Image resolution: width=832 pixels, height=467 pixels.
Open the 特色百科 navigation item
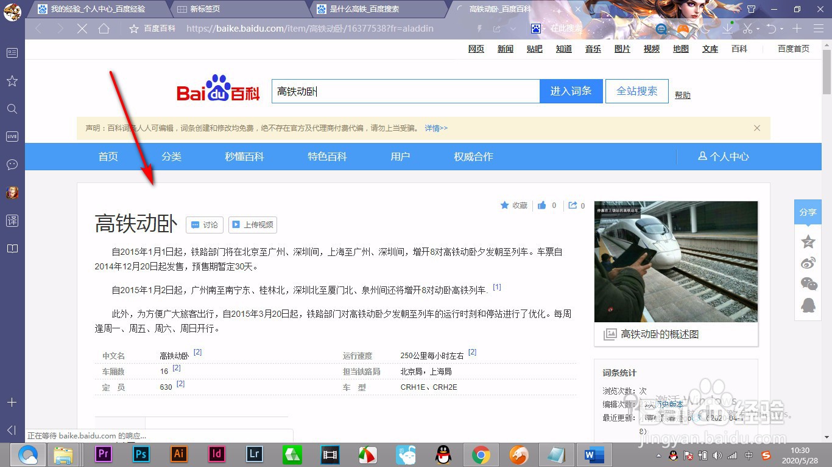tap(327, 157)
